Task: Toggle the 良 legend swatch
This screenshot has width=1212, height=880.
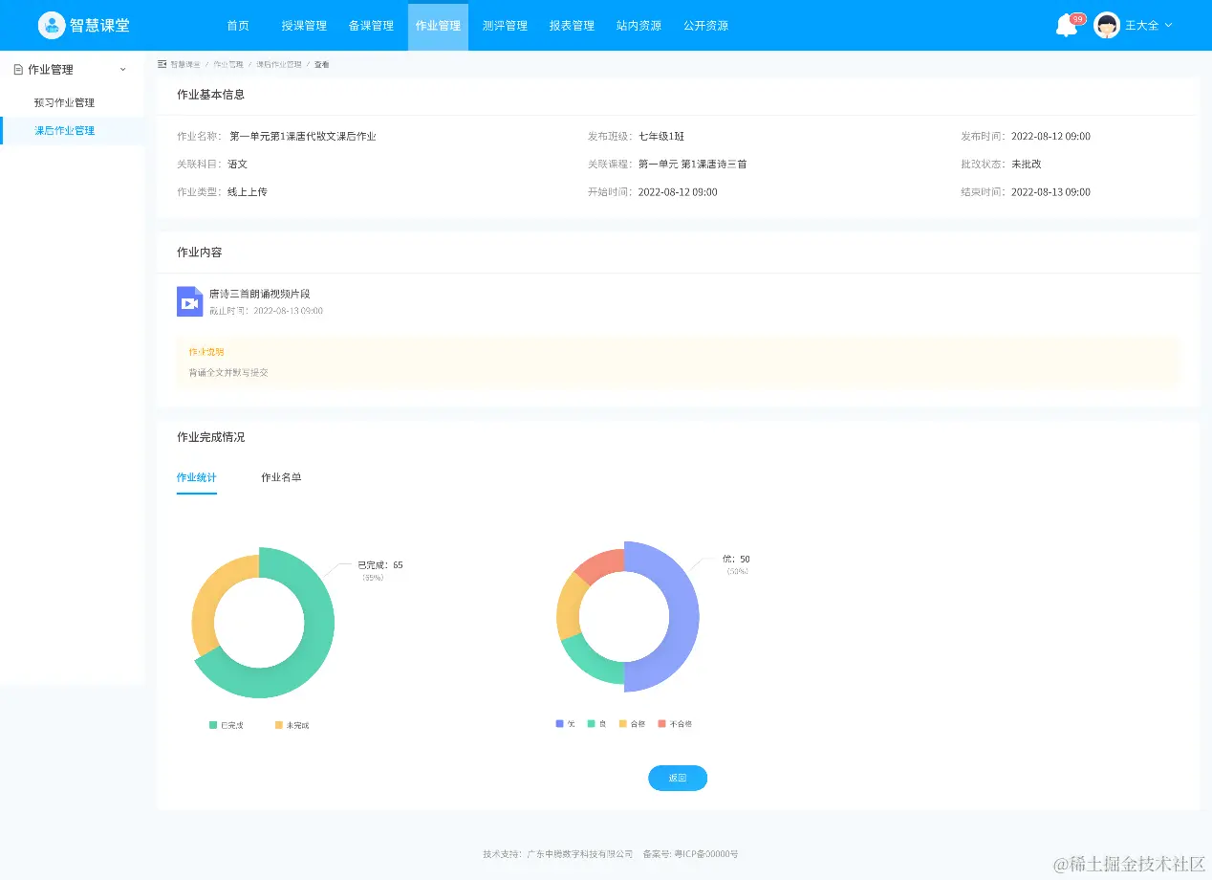Action: click(x=591, y=723)
